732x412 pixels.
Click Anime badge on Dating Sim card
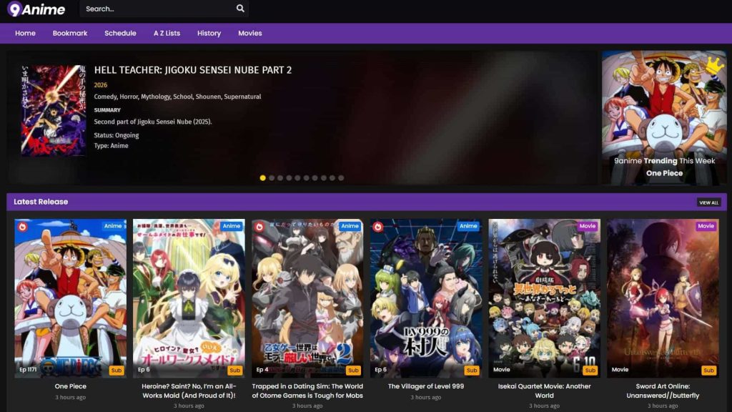pyautogui.click(x=350, y=225)
